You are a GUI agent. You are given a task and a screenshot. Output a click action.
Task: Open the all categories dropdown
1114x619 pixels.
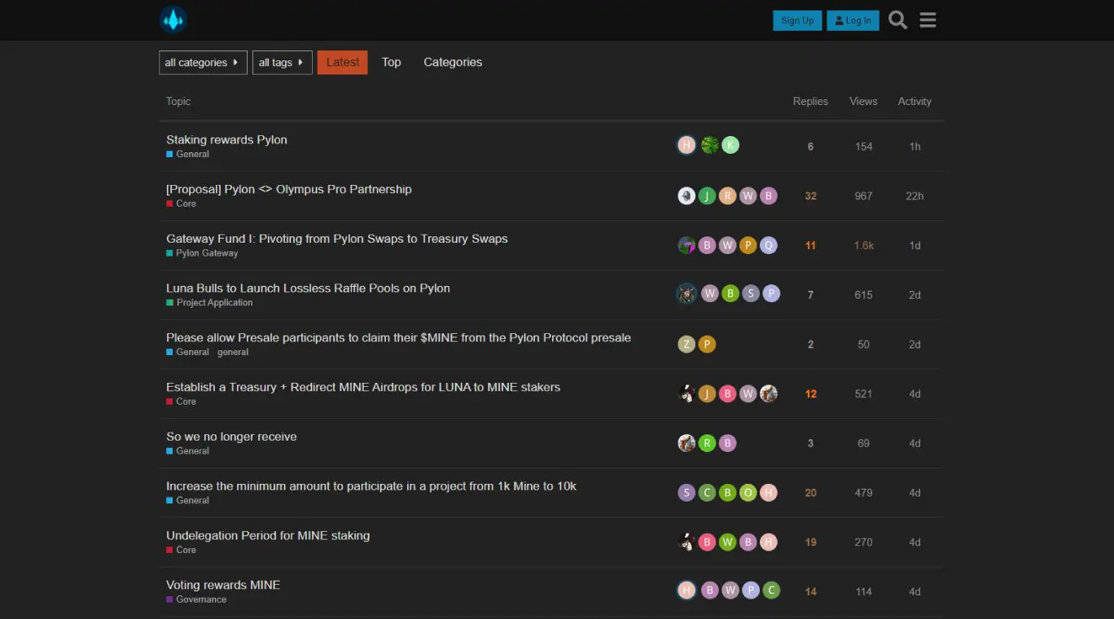[x=203, y=63]
